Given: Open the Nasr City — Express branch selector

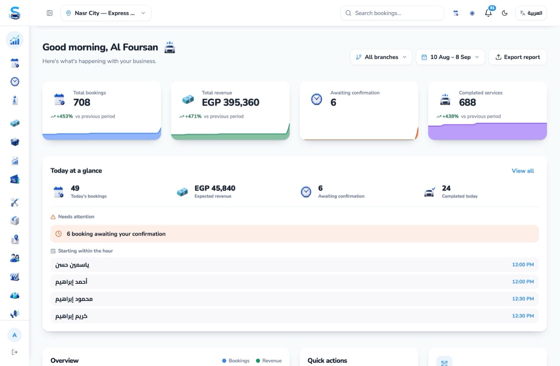Looking at the screenshot, I should pos(106,13).
